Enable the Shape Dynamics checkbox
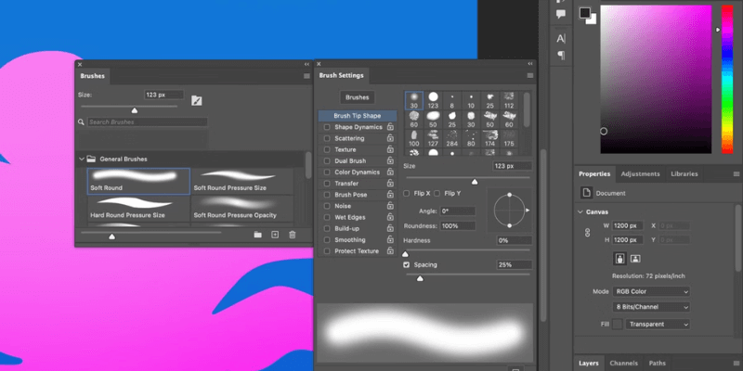743x371 pixels. tap(327, 127)
